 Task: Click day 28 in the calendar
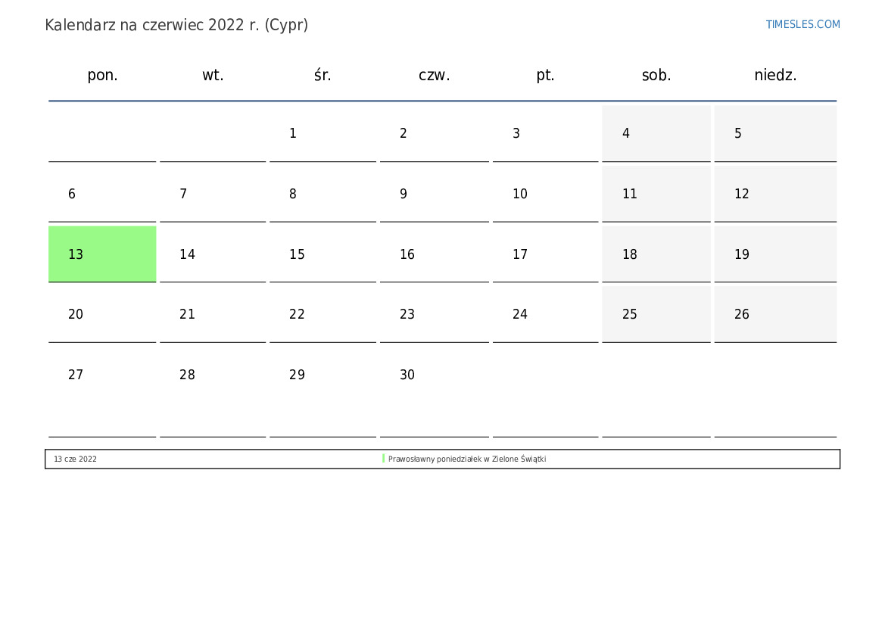point(213,392)
